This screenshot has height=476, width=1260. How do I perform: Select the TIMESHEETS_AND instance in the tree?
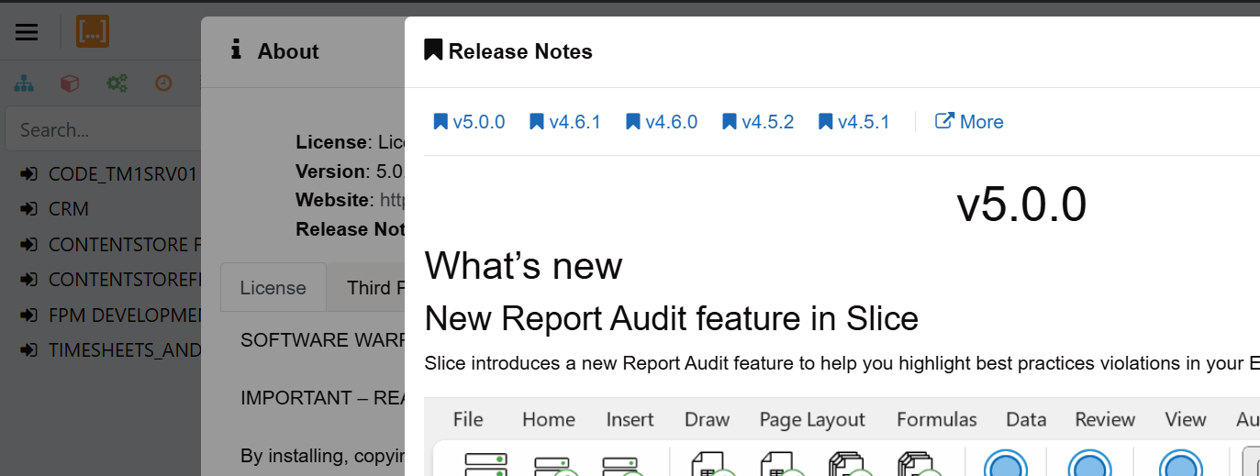[x=124, y=349]
